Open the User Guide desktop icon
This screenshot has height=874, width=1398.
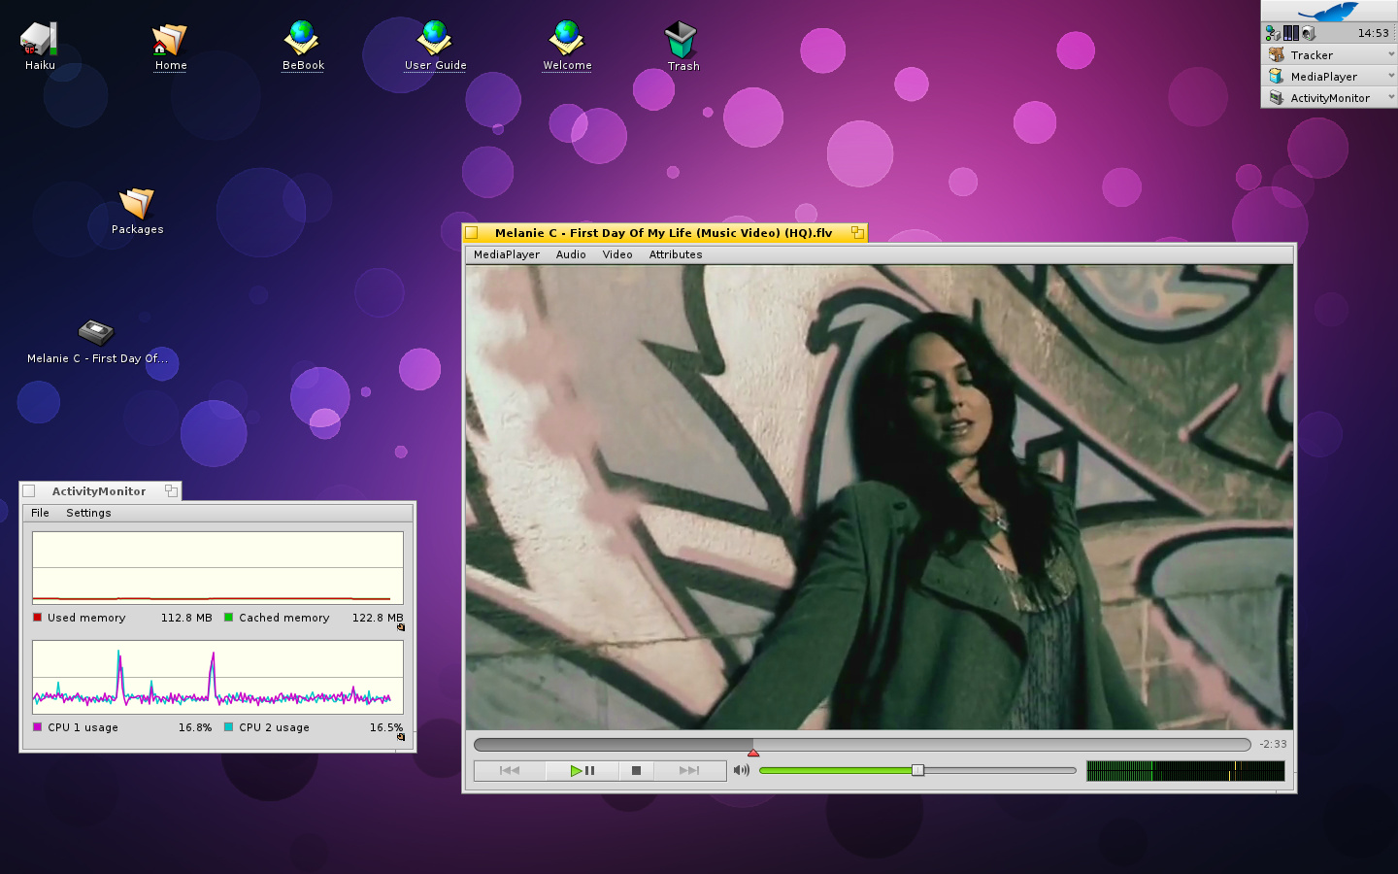pyautogui.click(x=435, y=39)
